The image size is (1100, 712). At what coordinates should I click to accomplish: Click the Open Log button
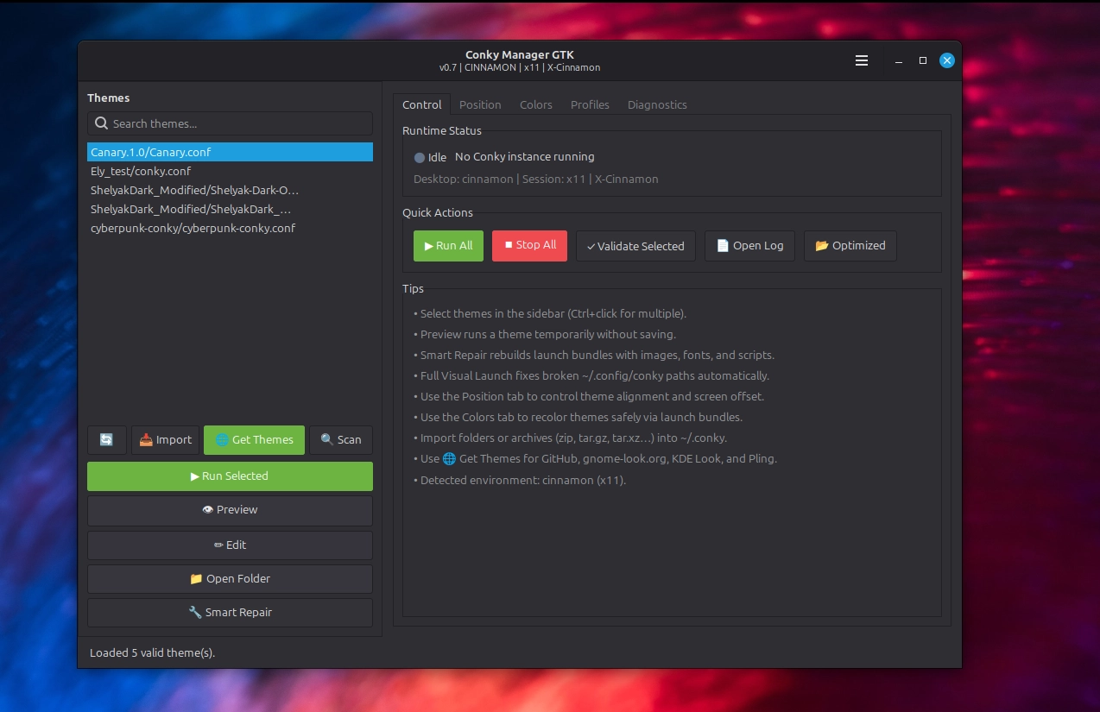749,246
